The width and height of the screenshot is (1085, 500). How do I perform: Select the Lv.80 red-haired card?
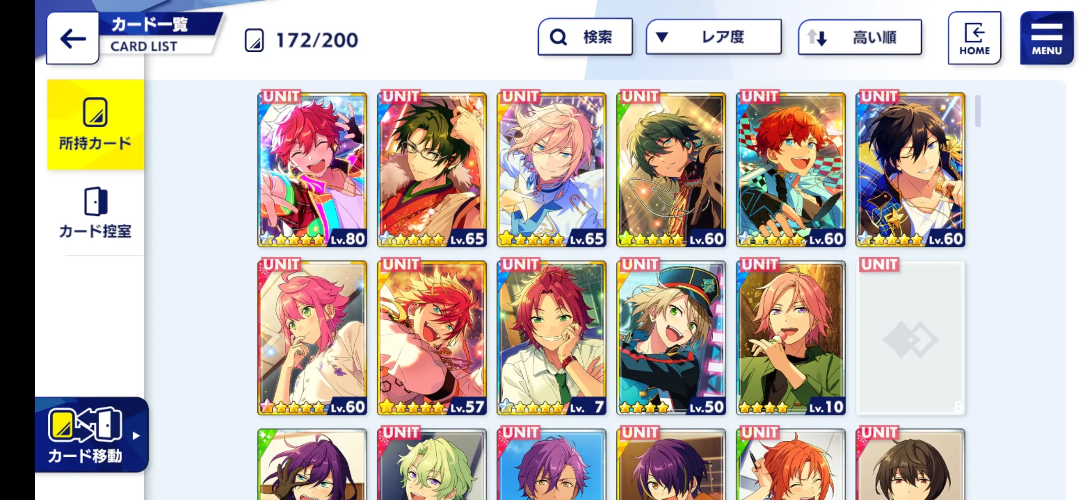point(312,169)
